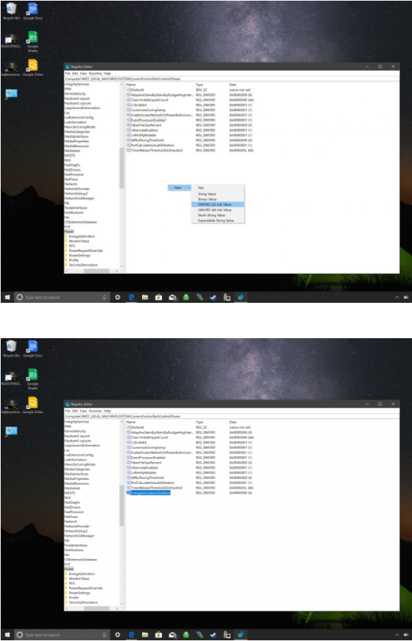Image resolution: width=412 pixels, height=641 pixels.
Task: Click microphone icon in top screenshot's search box
Action: pyautogui.click(x=104, y=297)
